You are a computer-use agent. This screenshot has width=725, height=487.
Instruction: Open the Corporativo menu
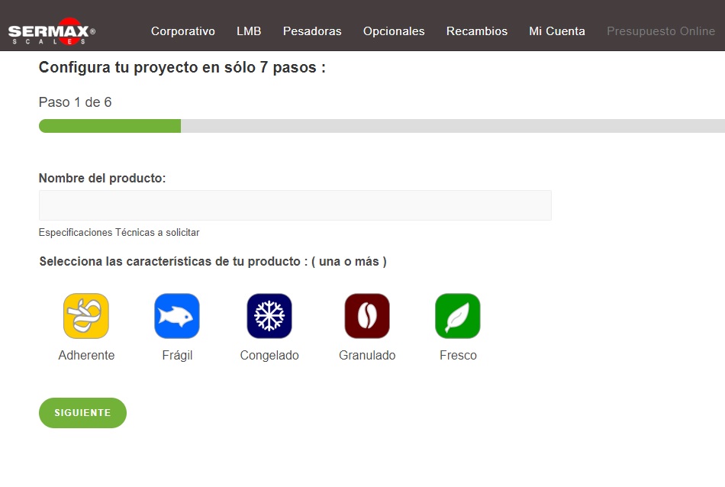tap(183, 31)
